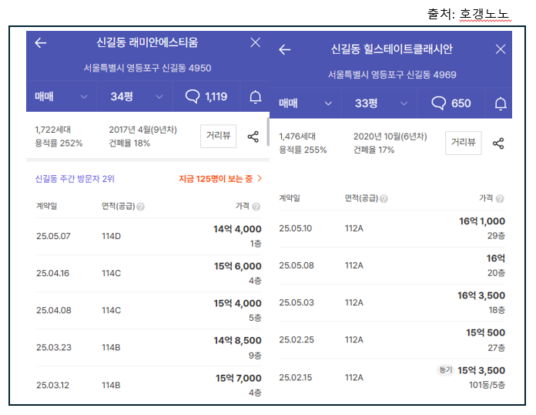536x415 pixels.
Task: Go back from 신길동 래미안에스티움 panel
Action: tap(41, 42)
